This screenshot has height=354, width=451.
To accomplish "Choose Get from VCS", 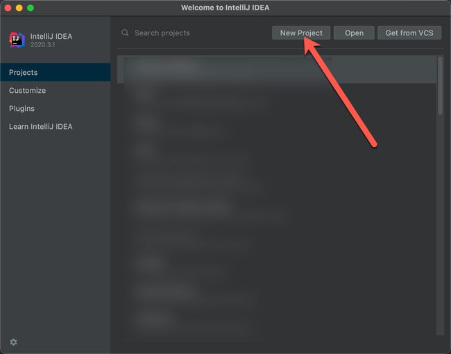I will pos(409,33).
